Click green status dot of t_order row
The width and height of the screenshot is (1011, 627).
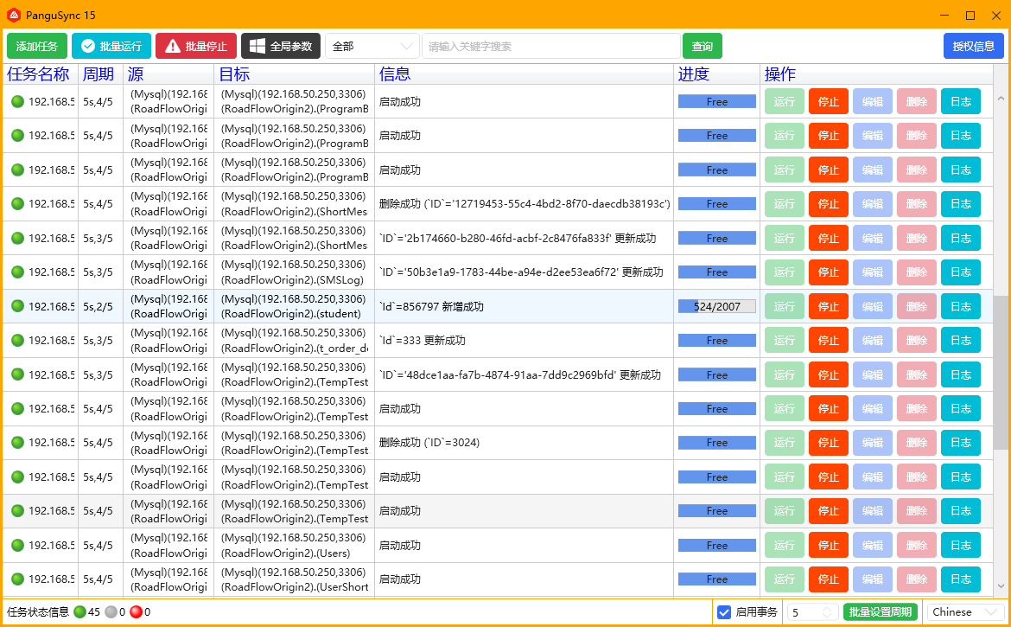pyautogui.click(x=17, y=341)
